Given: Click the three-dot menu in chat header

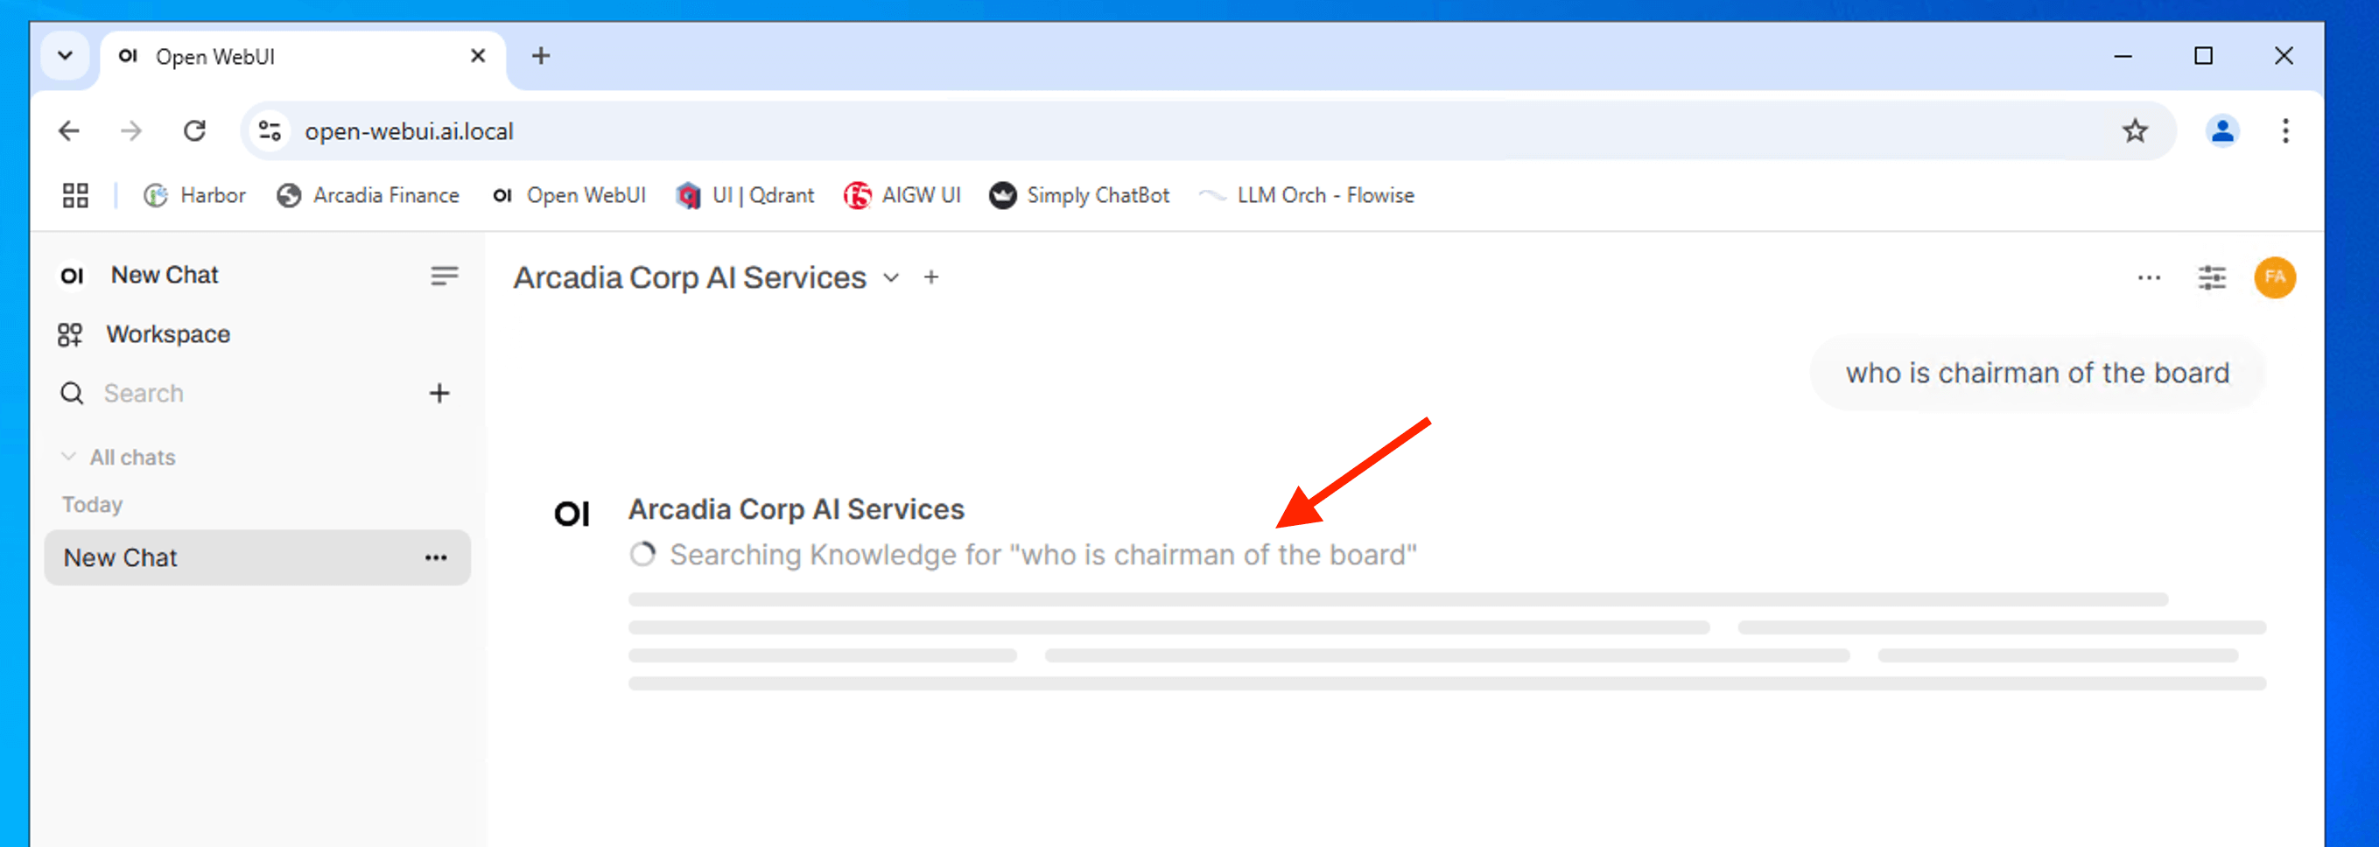Looking at the screenshot, I should pyautogui.click(x=2148, y=278).
